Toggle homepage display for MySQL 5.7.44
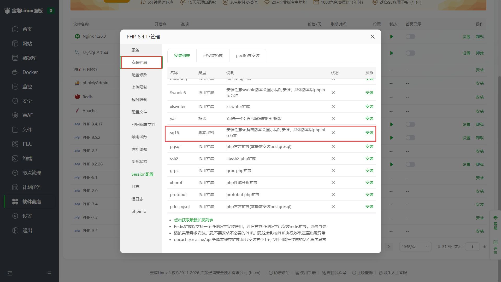Screen dimensions: 501x282 click(410, 53)
